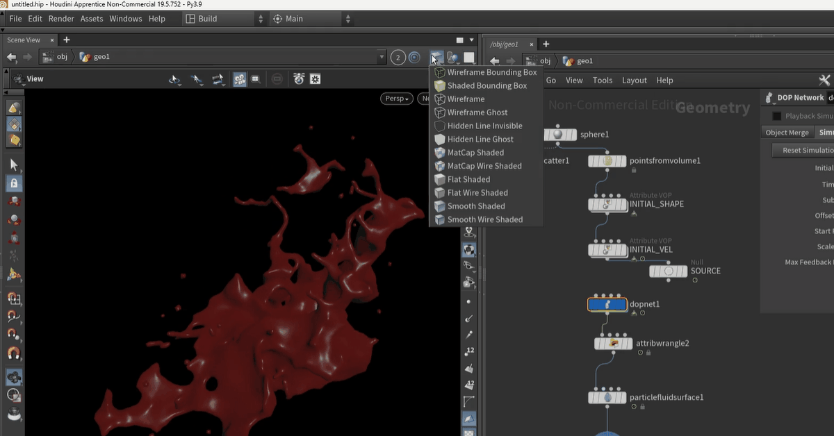Open the viewport display options gear icon
The width and height of the screenshot is (834, 436).
click(316, 79)
